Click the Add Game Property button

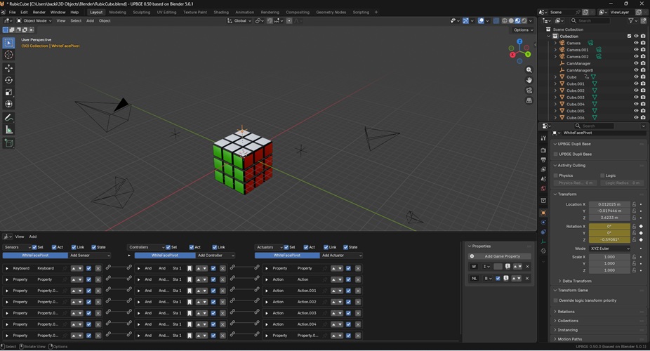click(500, 256)
